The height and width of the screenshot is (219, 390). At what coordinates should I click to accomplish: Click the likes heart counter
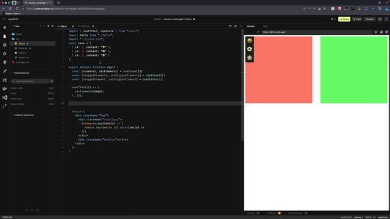pyautogui.click(x=333, y=19)
